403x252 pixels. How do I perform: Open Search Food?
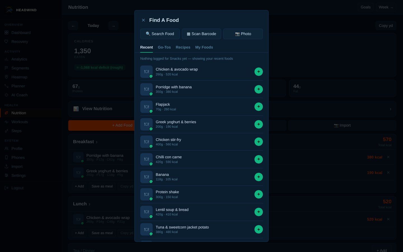click(160, 34)
